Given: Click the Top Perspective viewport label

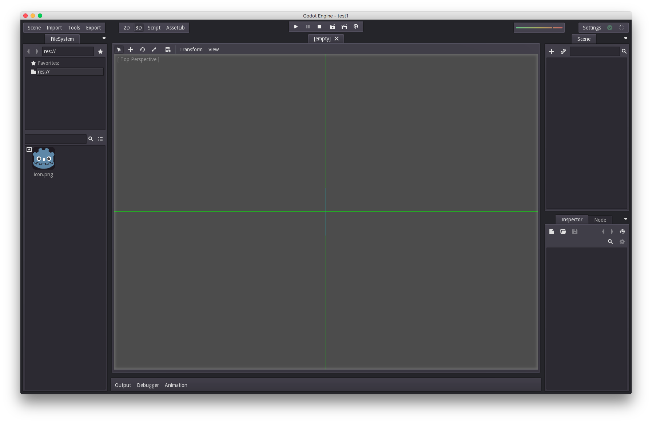Looking at the screenshot, I should click(138, 59).
